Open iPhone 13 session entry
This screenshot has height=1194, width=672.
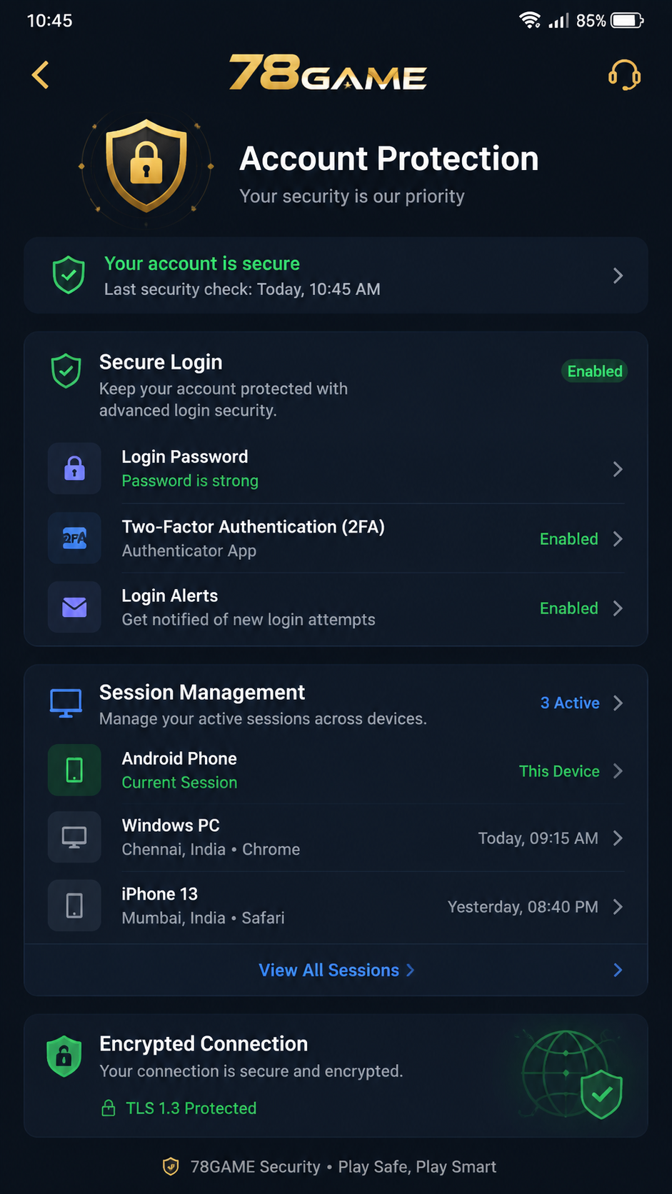[336, 905]
